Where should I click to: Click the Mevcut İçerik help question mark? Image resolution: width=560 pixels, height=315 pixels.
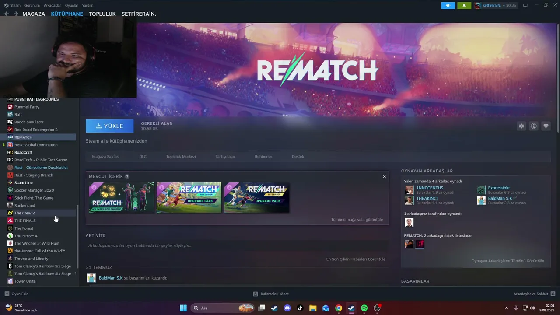click(127, 176)
